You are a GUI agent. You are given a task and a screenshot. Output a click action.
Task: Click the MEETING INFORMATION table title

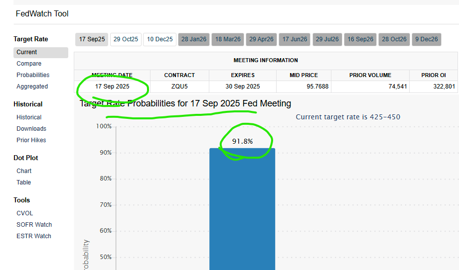(x=266, y=61)
